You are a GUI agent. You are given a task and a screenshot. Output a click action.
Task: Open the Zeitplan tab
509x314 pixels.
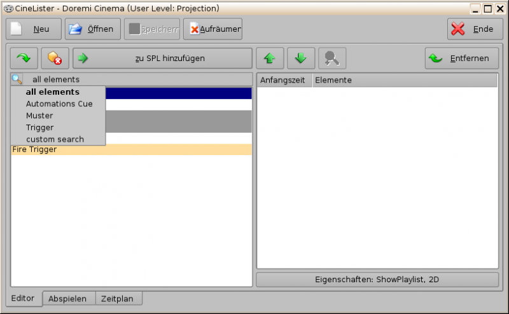118,299
